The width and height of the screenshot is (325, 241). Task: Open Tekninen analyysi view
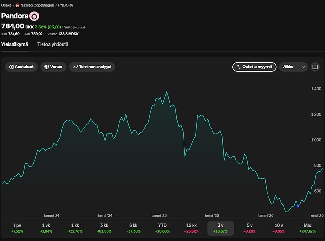[92, 67]
